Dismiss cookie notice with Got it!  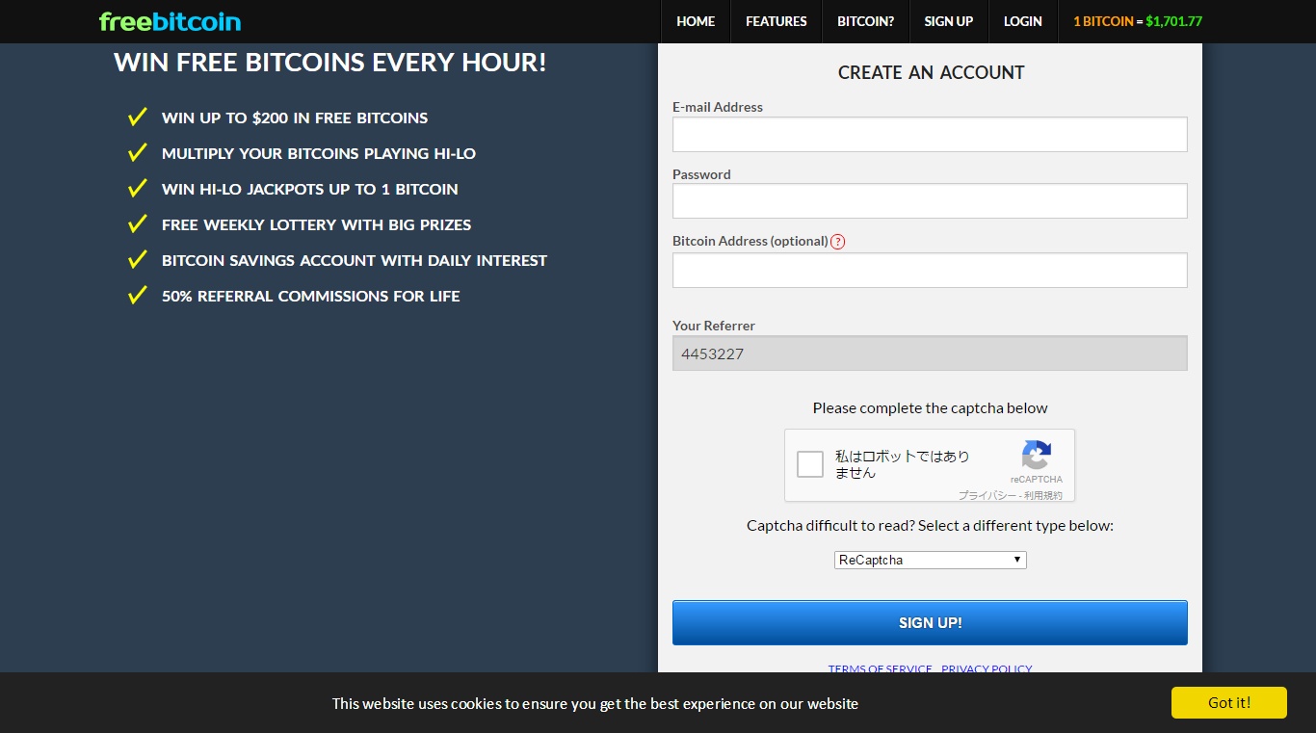pyautogui.click(x=1229, y=702)
